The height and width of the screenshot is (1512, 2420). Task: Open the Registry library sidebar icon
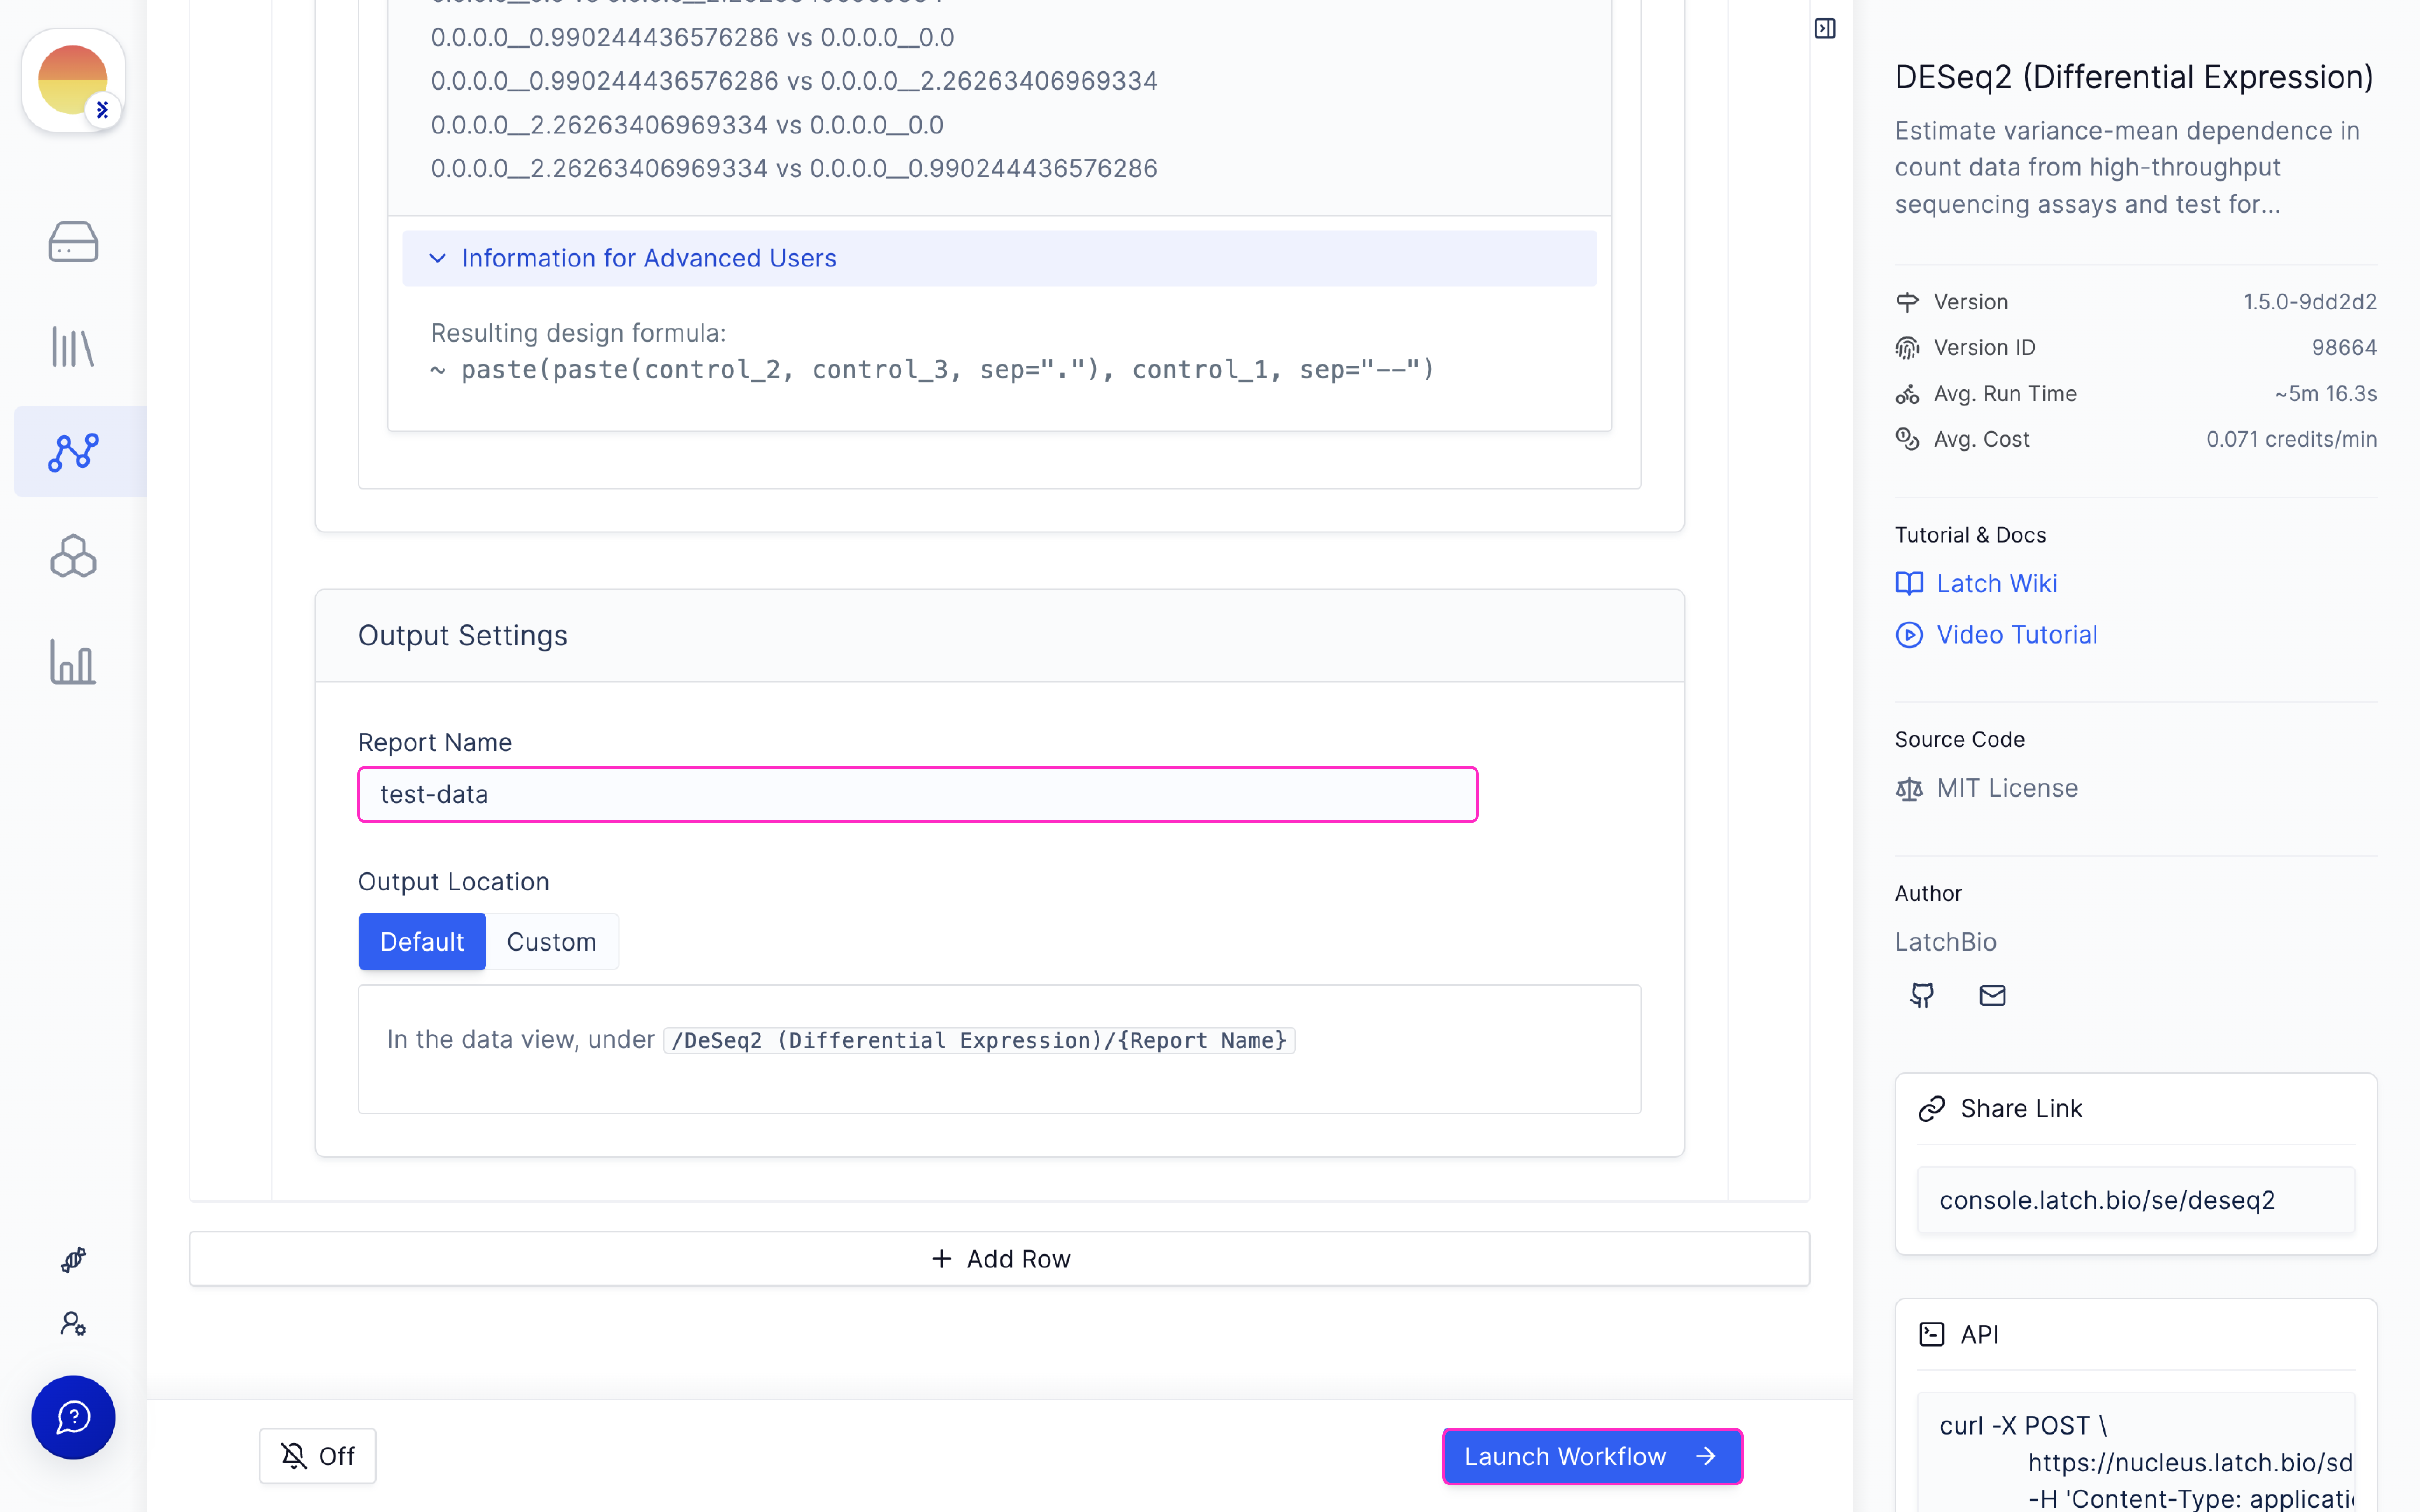click(73, 347)
